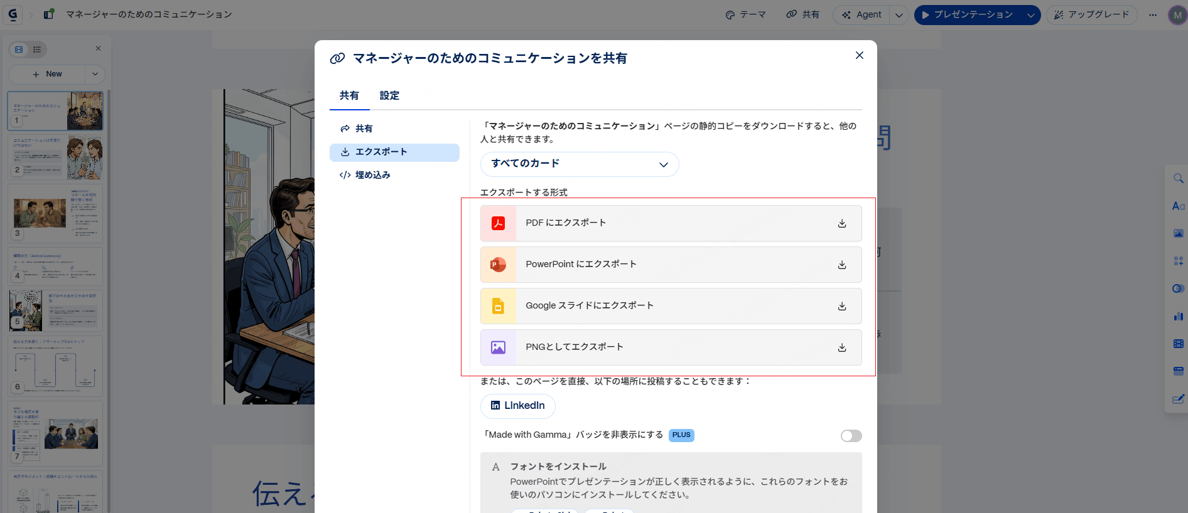Click the document icon next to the title

pos(48,14)
